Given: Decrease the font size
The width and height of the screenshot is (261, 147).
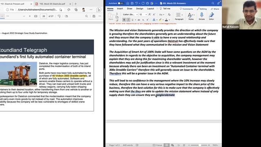Looking at the screenshot, I should [154, 15].
